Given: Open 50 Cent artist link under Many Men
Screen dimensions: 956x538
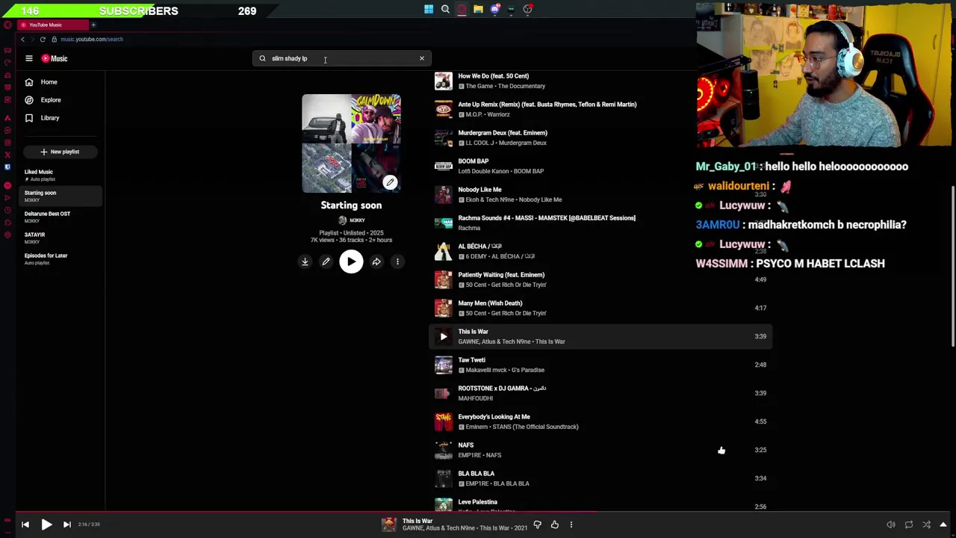Looking at the screenshot, I should pos(478,313).
